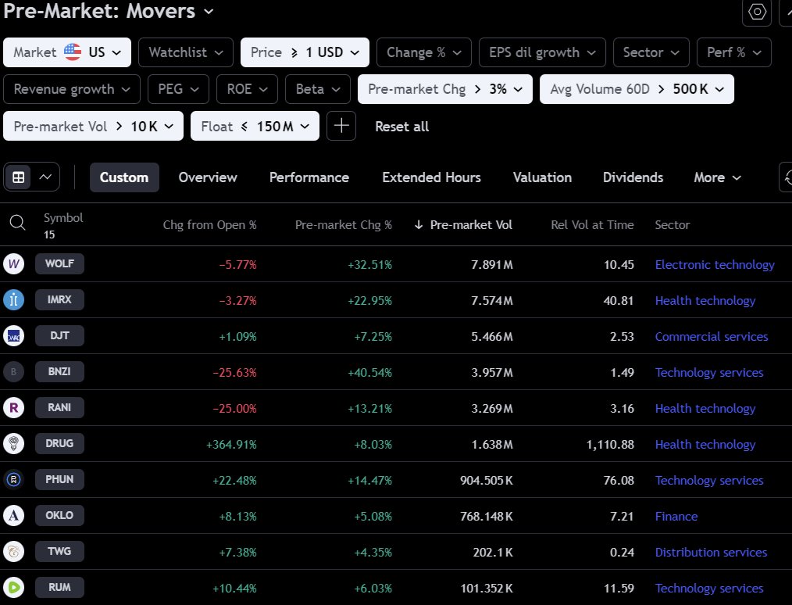The width and height of the screenshot is (792, 605).
Task: Open Pre-market Chg > 3% filter
Action: pos(445,89)
